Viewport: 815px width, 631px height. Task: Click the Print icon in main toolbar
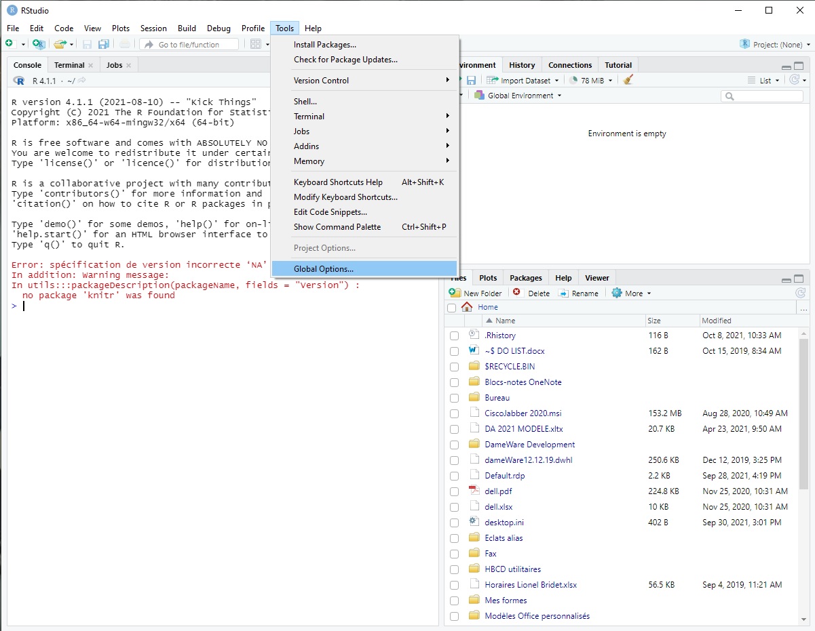pos(125,44)
